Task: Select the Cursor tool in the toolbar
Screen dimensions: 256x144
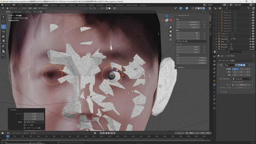Action: click(4, 22)
